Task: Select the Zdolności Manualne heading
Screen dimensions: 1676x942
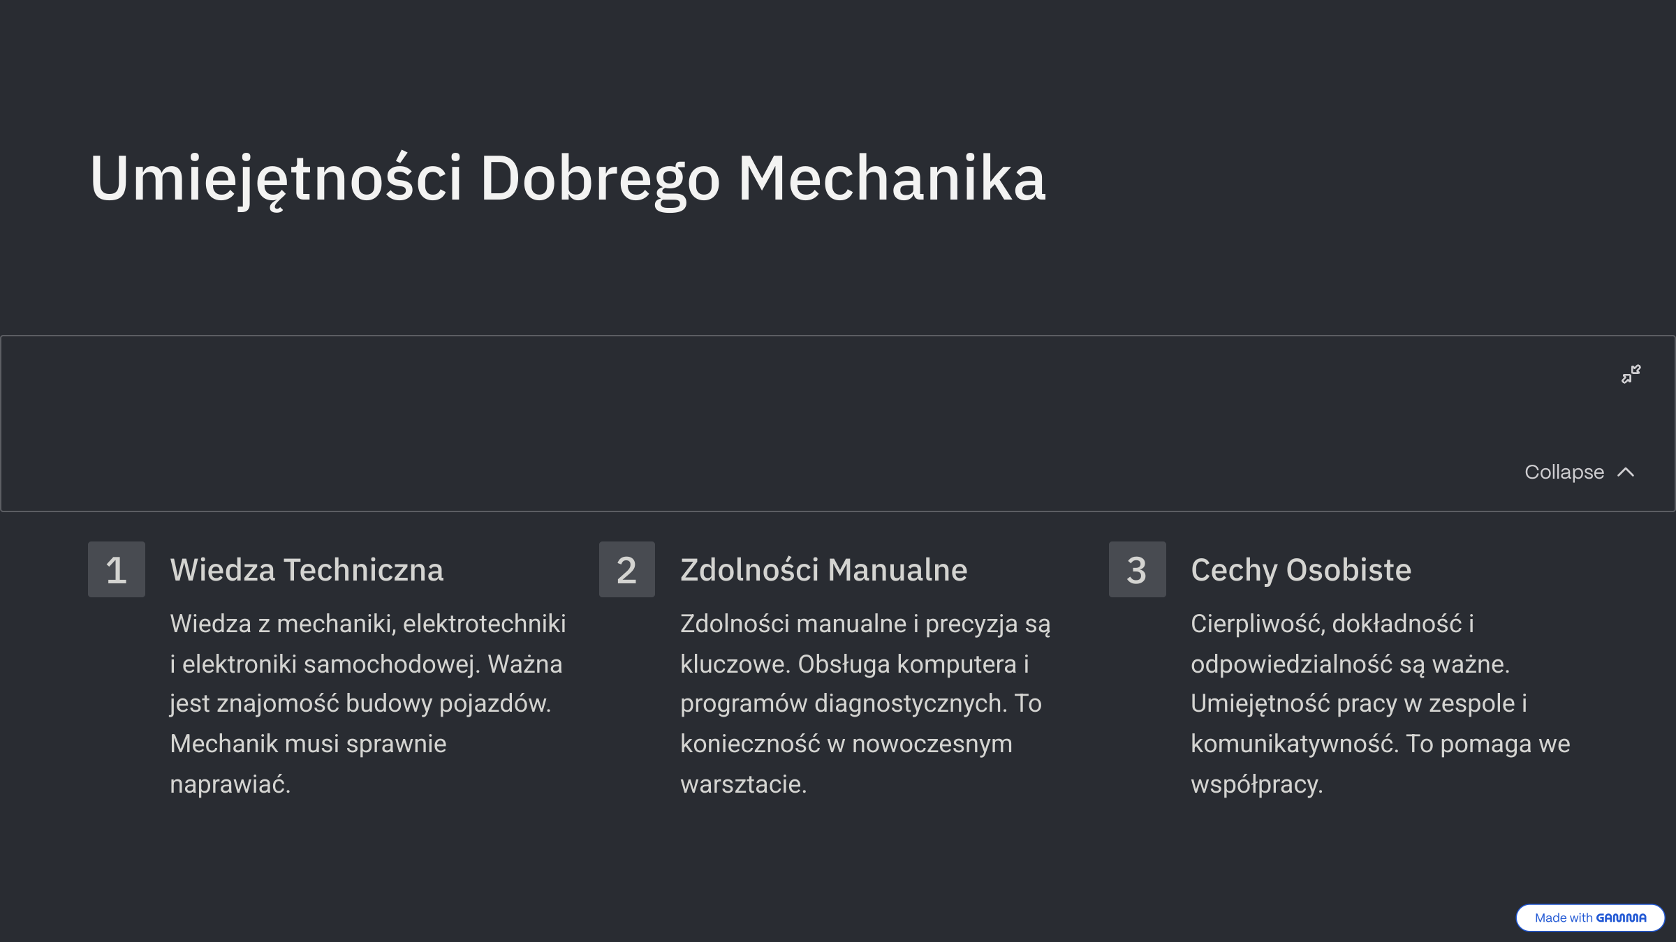Action: pos(823,570)
